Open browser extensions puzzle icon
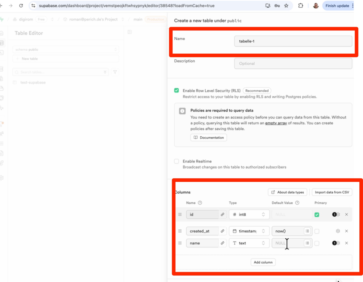The width and height of the screenshot is (363, 282). coord(300,6)
